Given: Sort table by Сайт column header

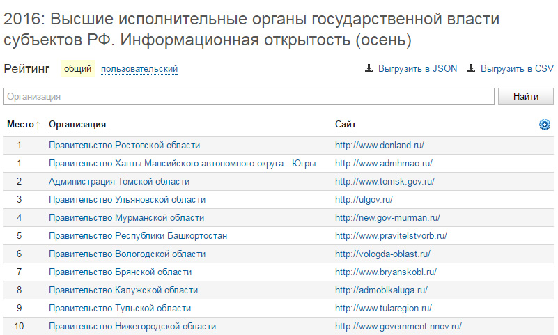Looking at the screenshot, I should pos(346,125).
